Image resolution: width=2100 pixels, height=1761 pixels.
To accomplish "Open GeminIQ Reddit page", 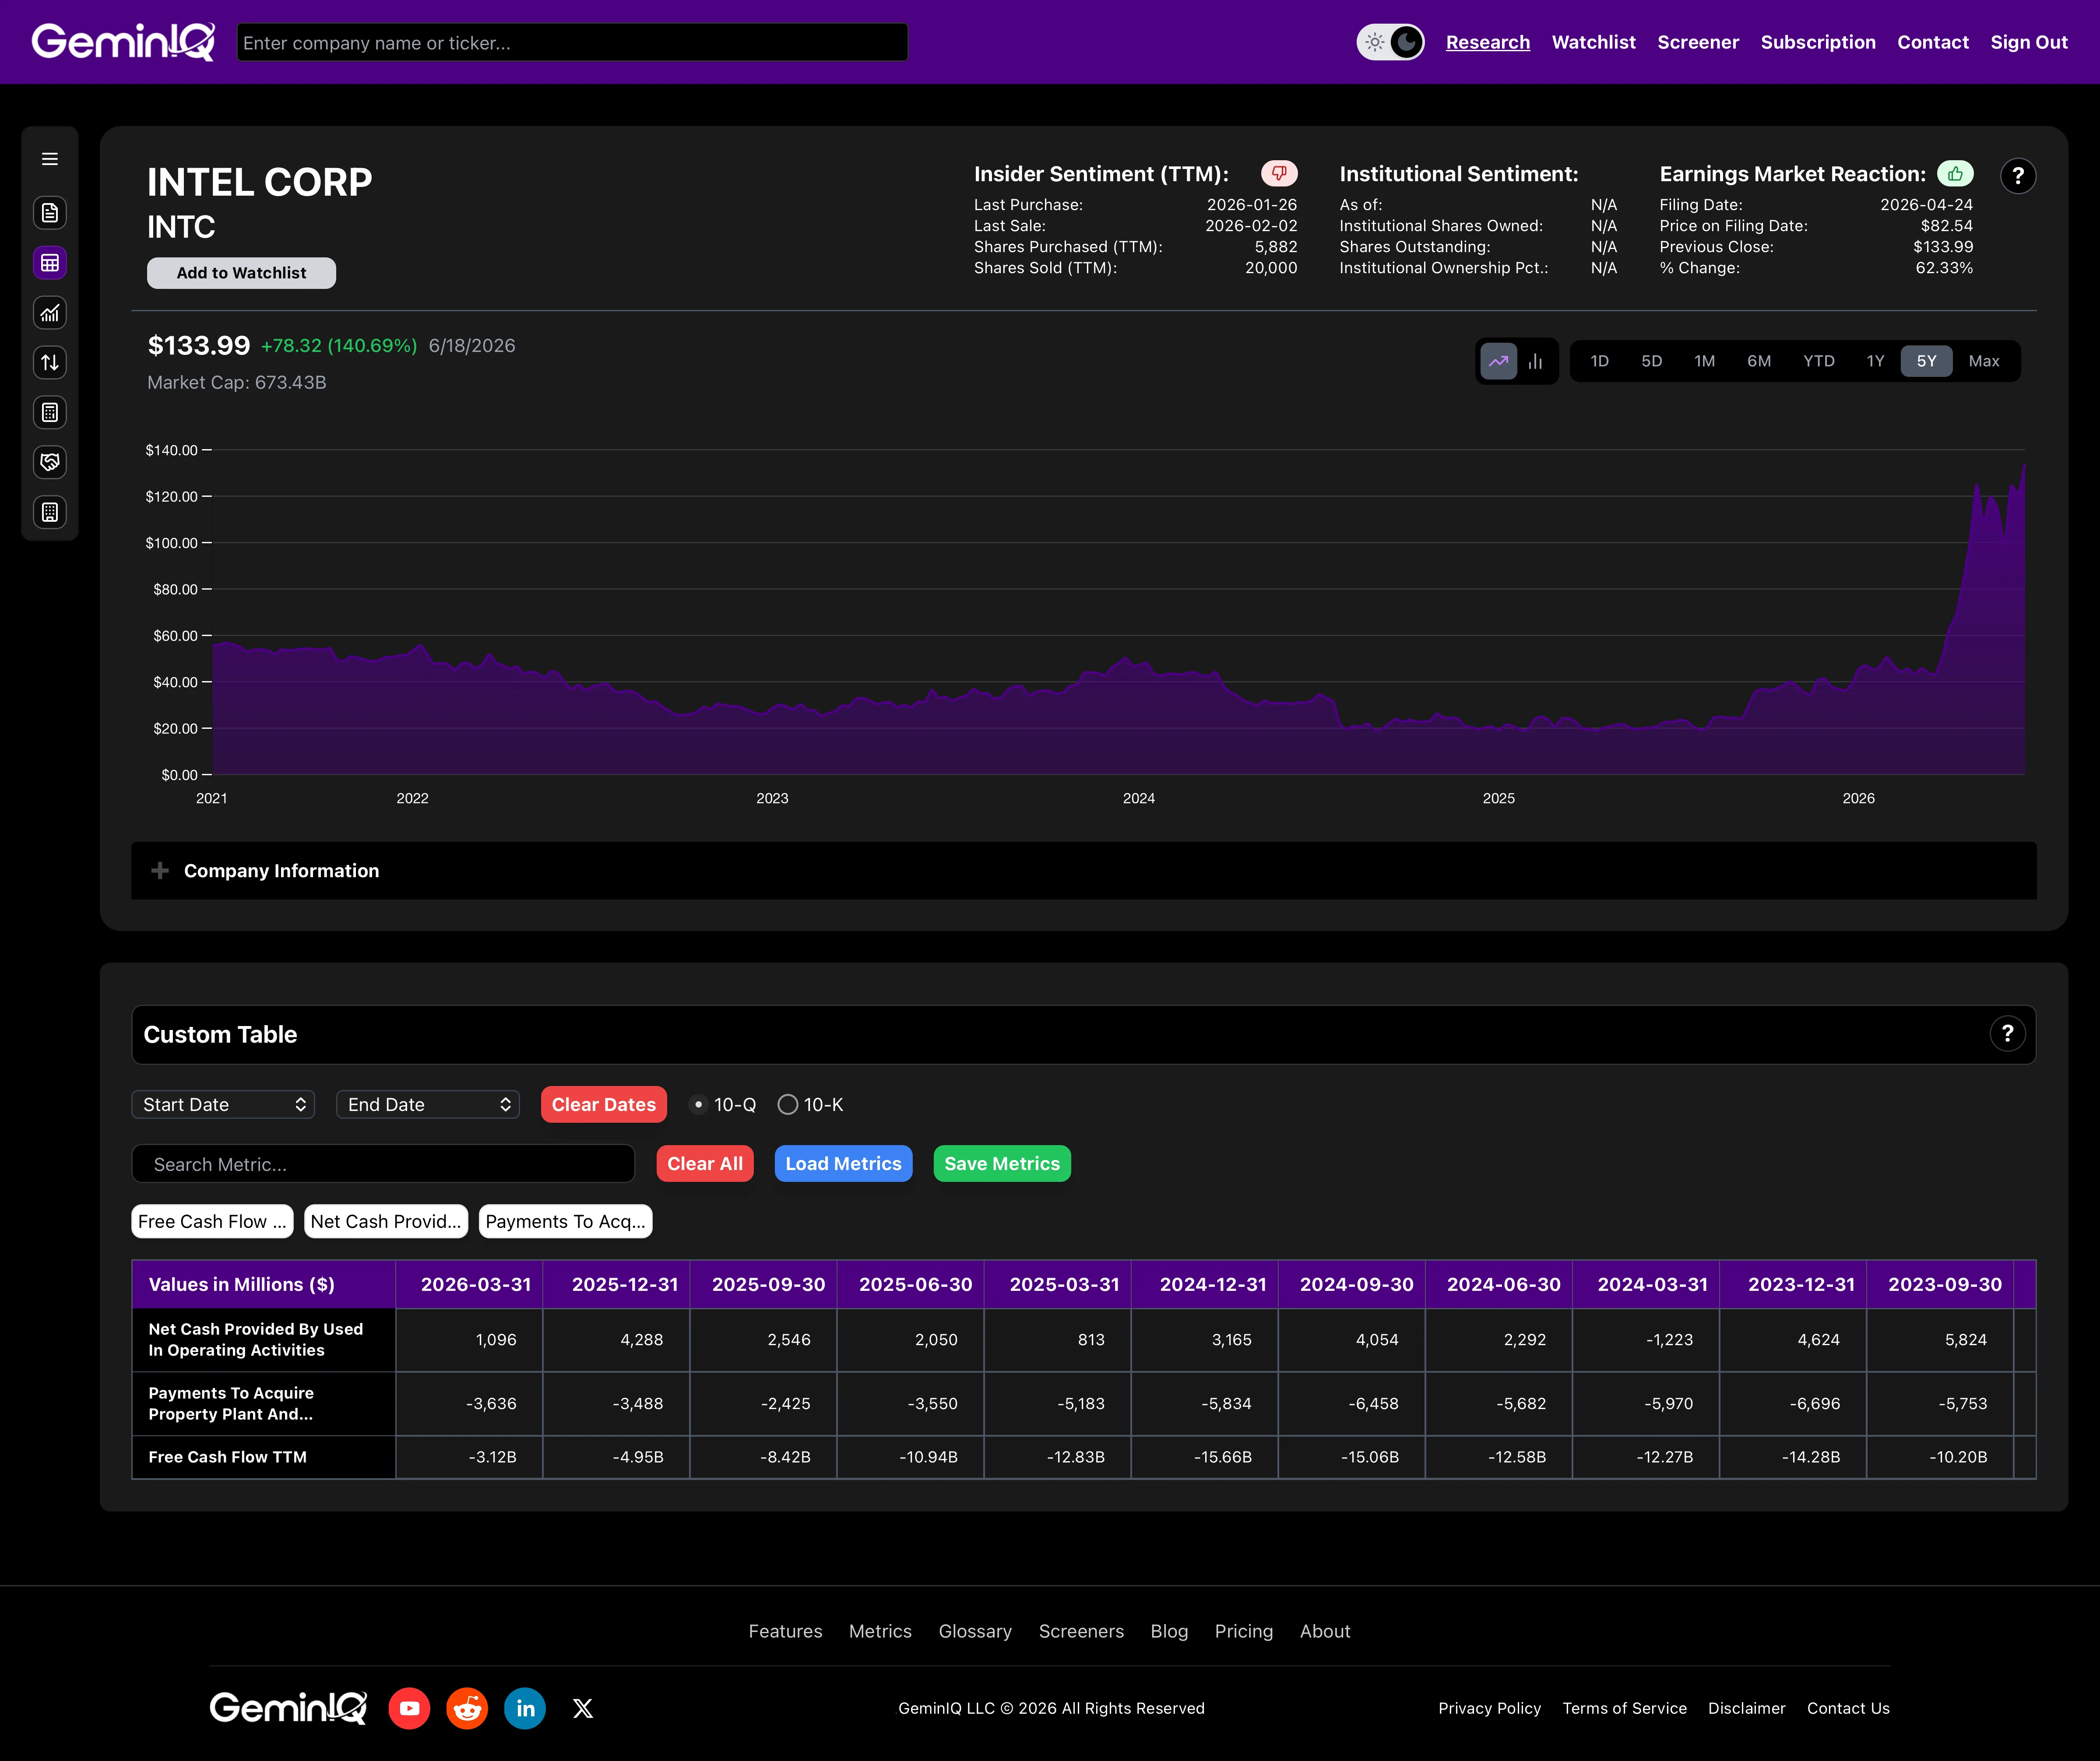I will (467, 1708).
